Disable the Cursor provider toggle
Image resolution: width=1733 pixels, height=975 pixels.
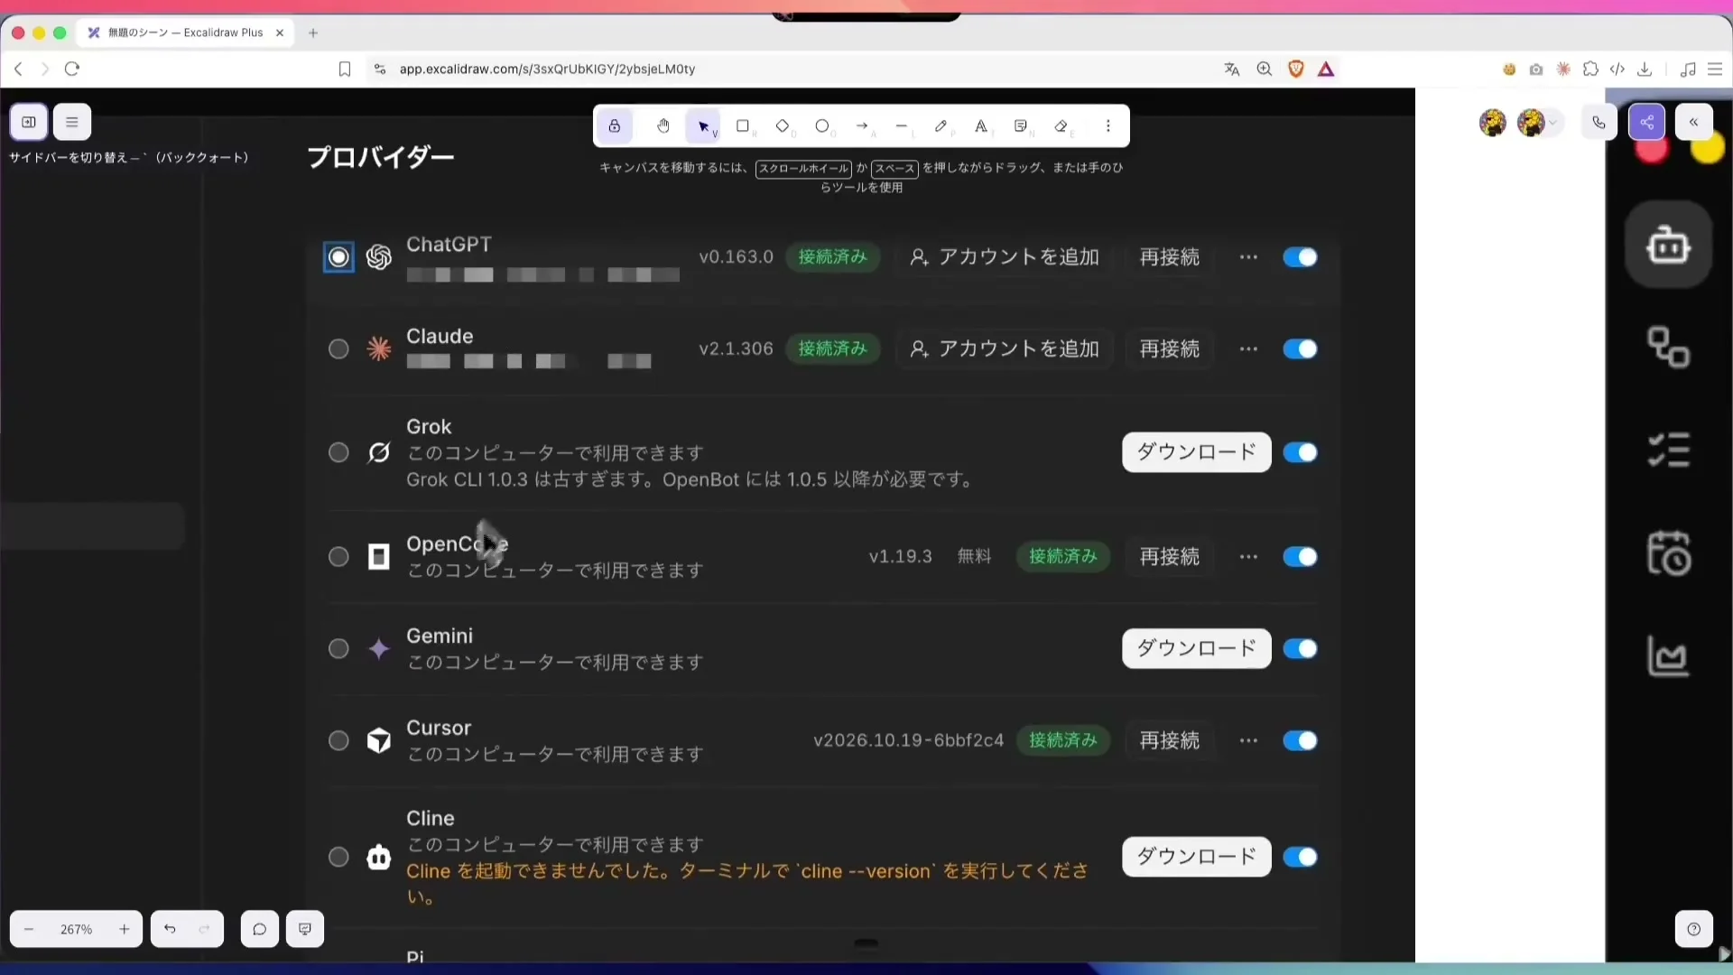point(1300,741)
